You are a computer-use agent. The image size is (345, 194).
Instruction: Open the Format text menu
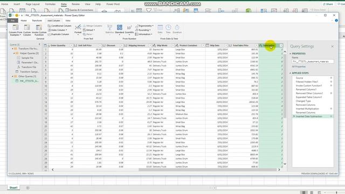(x=78, y=30)
